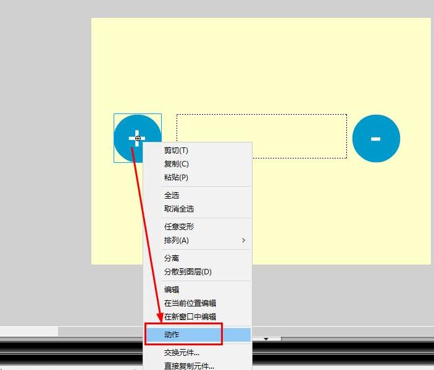Image resolution: width=434 pixels, height=370 pixels.
Task: Select 分散到图层(D) menu entry
Action: tap(198, 272)
